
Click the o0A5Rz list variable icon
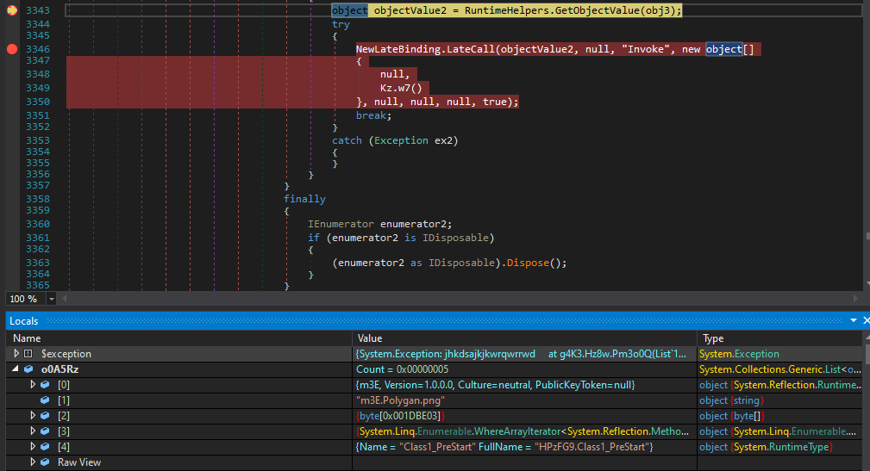point(28,369)
